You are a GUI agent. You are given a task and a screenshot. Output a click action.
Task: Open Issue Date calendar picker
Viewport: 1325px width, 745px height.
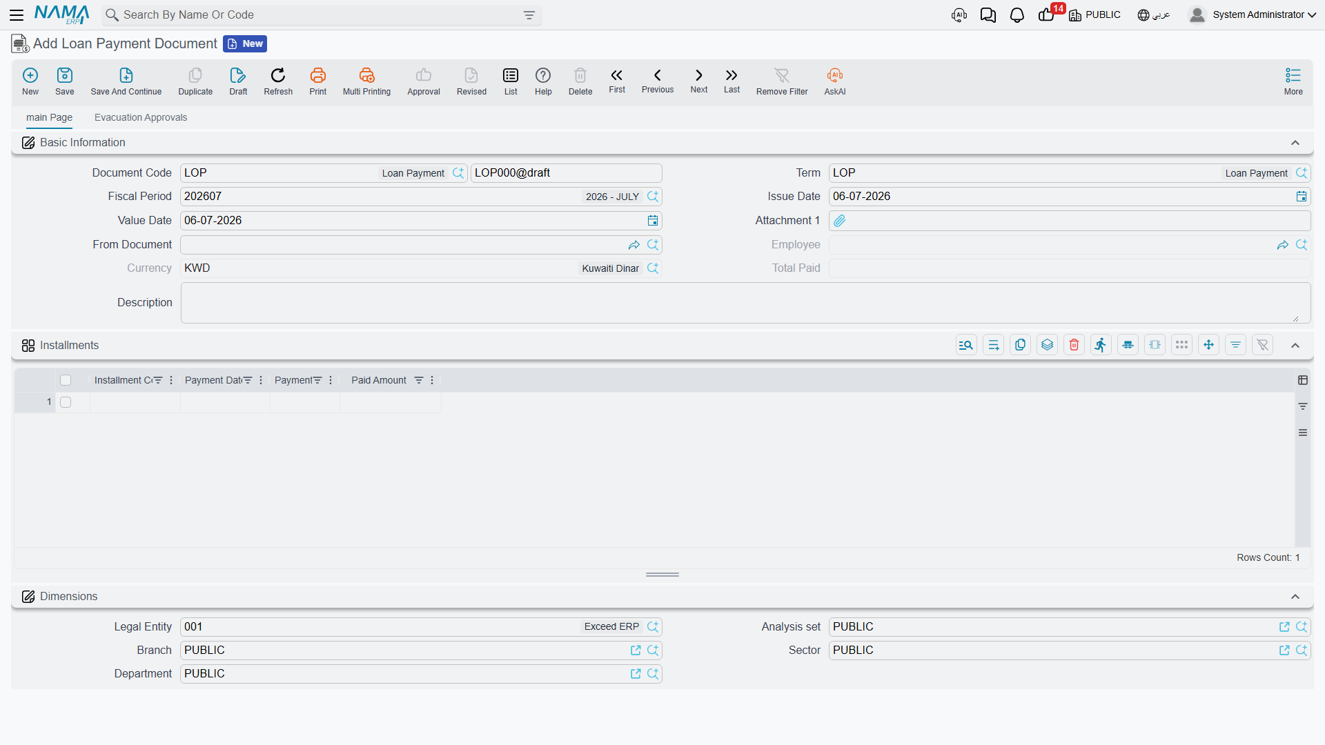pos(1302,197)
